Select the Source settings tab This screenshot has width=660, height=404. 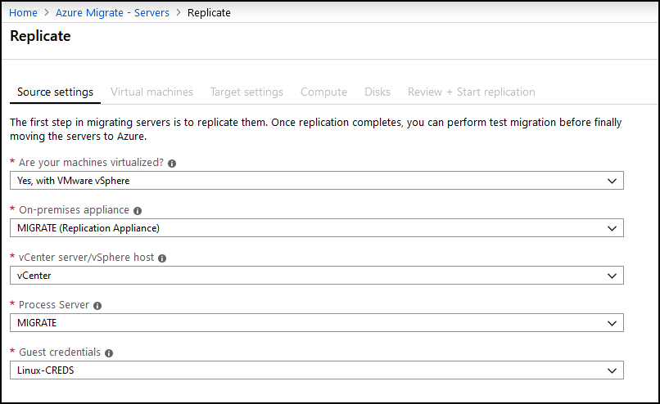[55, 92]
